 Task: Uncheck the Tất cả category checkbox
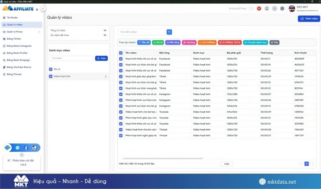click(51, 69)
